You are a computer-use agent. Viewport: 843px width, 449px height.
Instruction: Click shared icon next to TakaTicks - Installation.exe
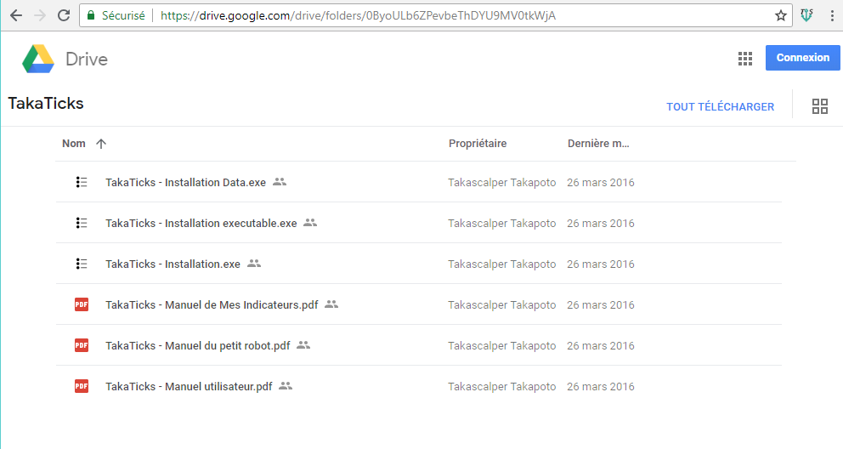tap(254, 263)
